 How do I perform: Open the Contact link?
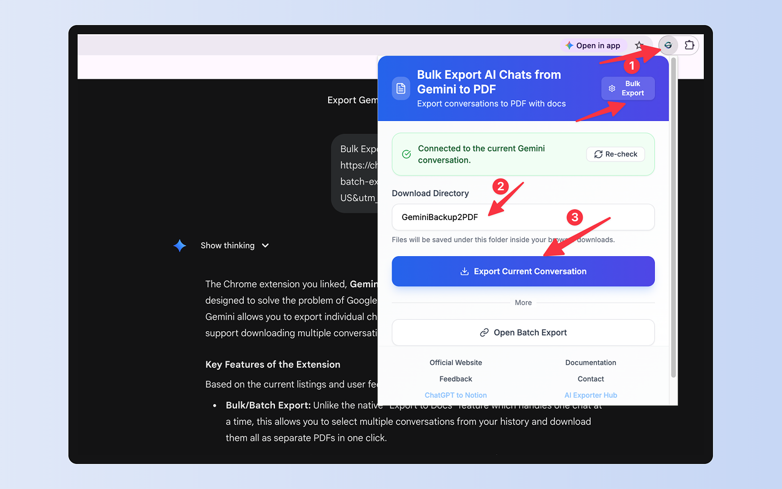click(591, 379)
